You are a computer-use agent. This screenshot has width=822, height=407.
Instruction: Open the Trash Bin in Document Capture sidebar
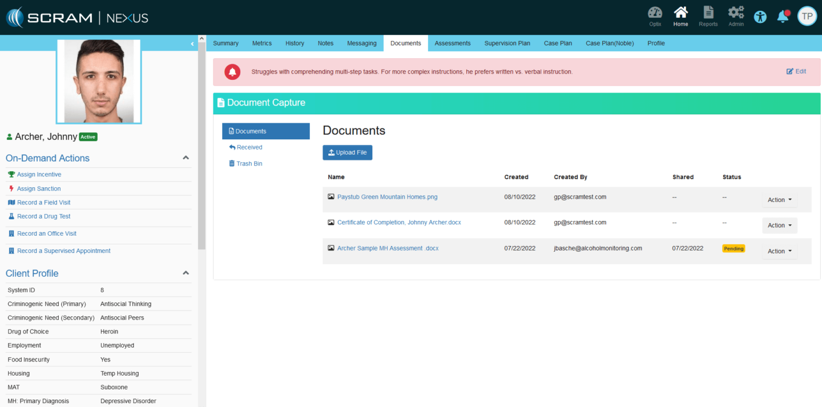click(245, 163)
